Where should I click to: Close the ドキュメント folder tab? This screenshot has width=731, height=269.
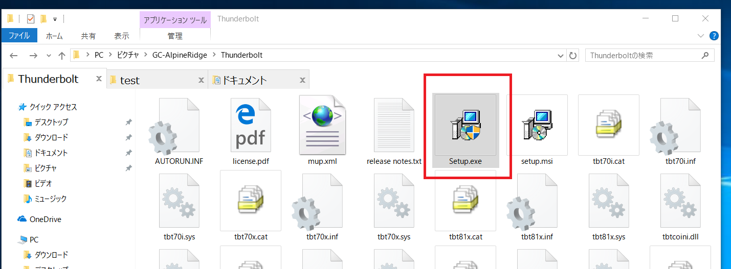coord(303,80)
